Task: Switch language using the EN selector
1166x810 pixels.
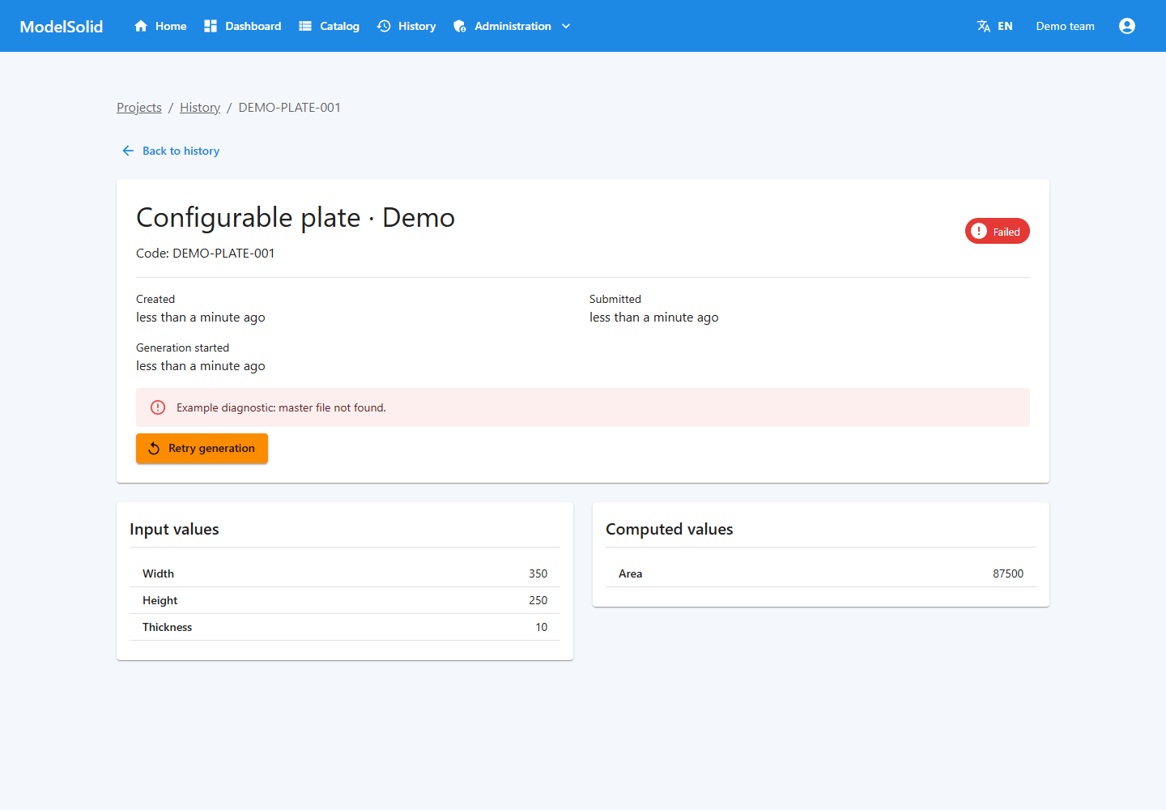Action: (995, 26)
